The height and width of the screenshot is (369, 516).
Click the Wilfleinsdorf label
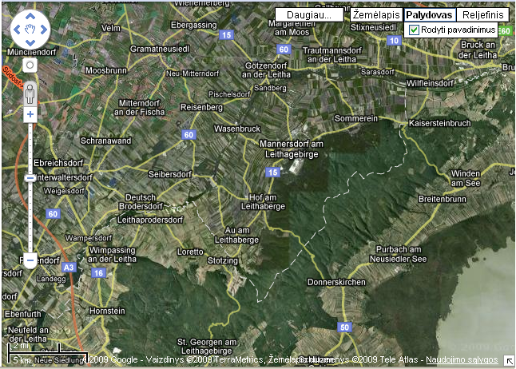(430, 83)
